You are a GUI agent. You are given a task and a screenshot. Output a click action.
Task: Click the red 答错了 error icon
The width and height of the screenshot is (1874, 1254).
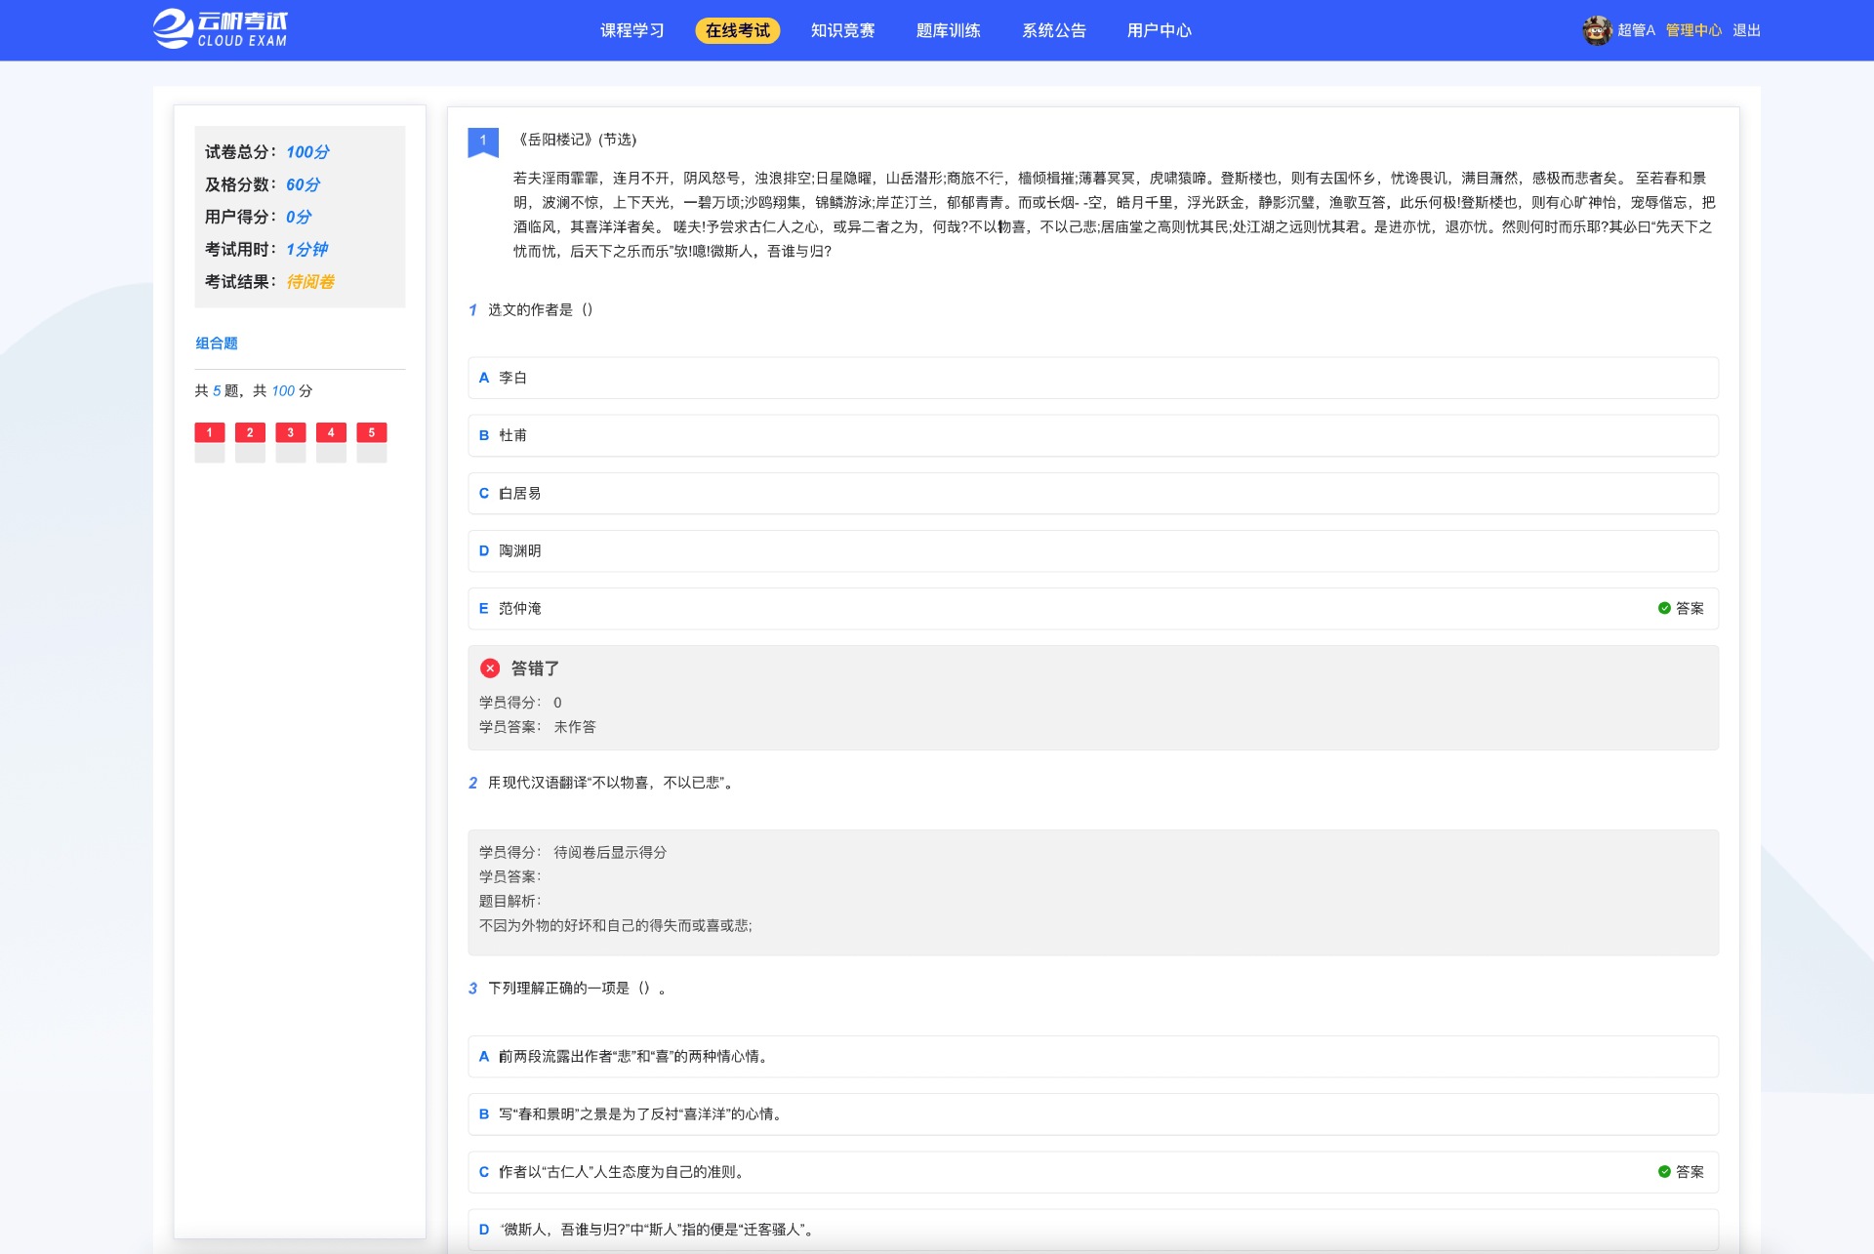click(490, 668)
